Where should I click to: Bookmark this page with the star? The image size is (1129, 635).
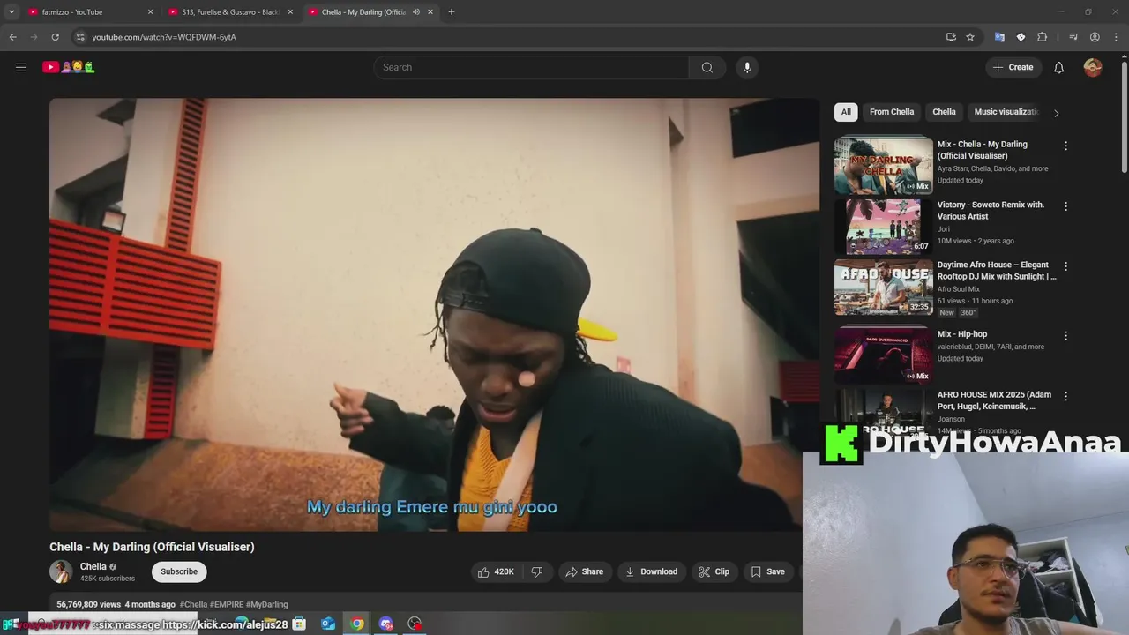(970, 37)
